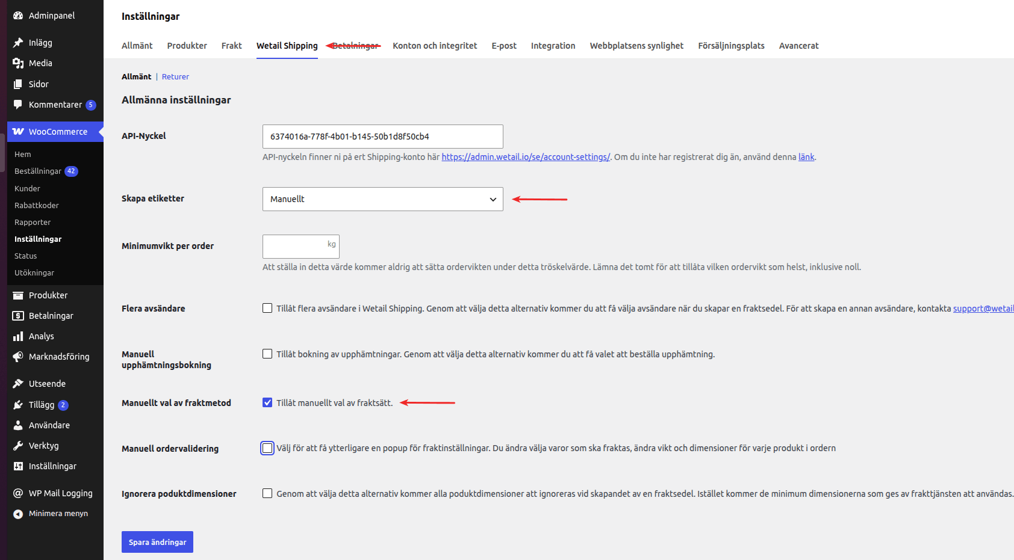
Task: Select the Allmänt sub-section link
Action: (x=137, y=76)
